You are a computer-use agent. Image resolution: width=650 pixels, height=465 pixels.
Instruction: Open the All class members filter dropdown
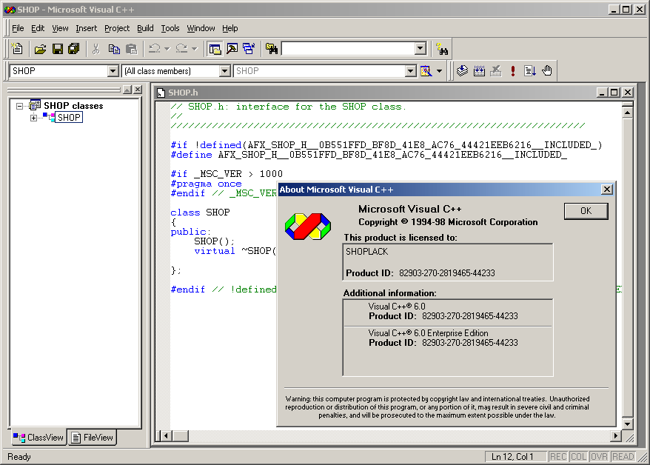click(x=224, y=71)
